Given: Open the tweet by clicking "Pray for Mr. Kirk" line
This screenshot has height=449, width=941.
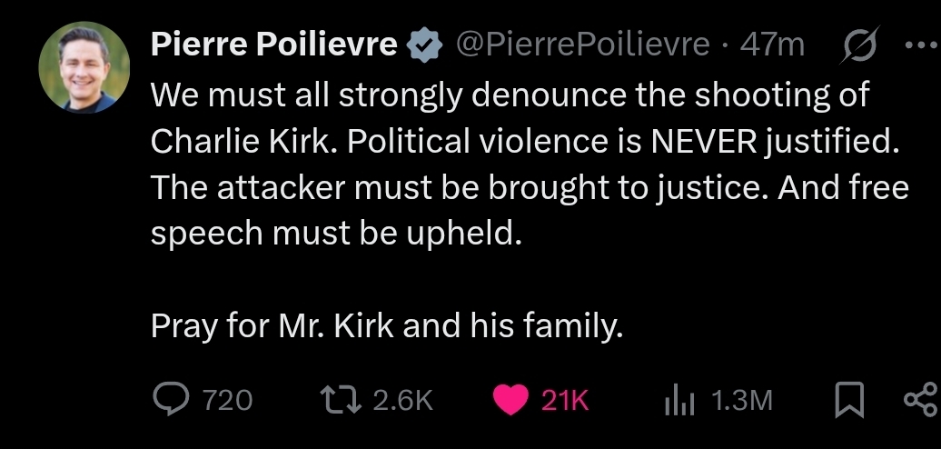Looking at the screenshot, I should coord(387,325).
